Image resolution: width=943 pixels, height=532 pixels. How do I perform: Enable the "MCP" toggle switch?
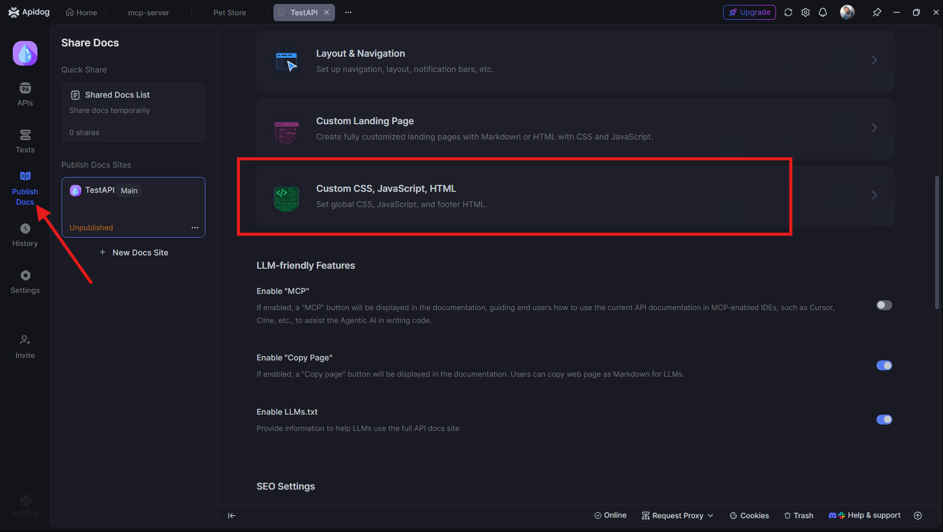click(884, 305)
